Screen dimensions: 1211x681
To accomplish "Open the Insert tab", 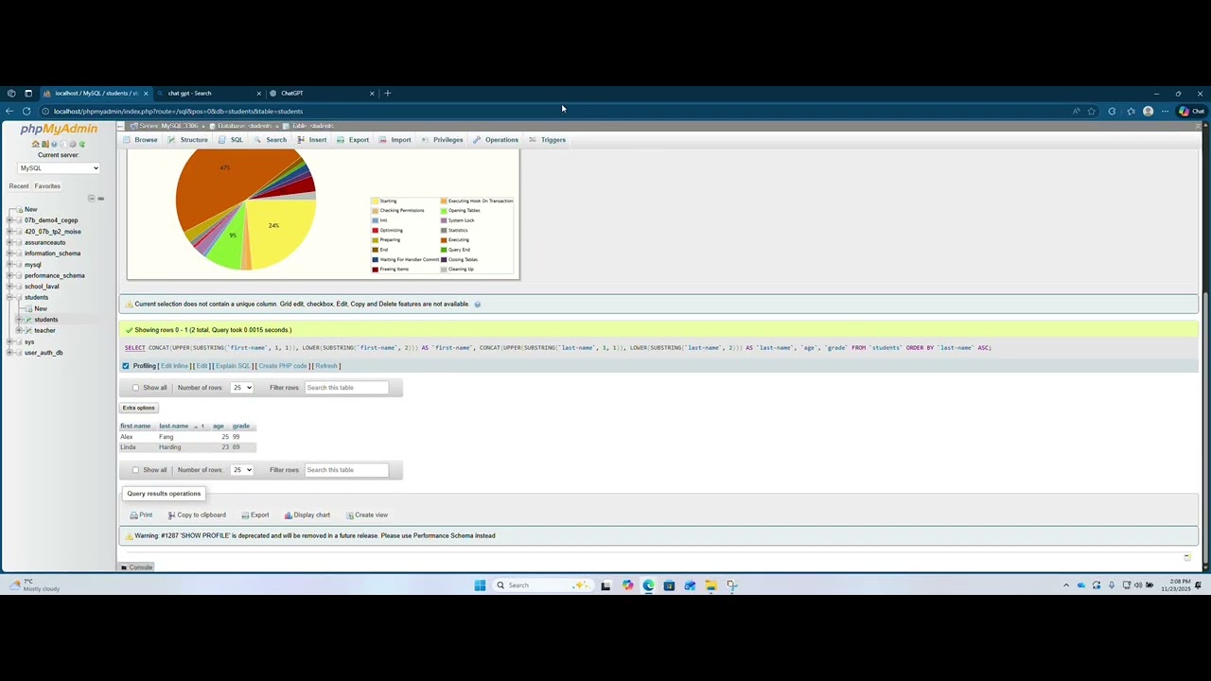I will [312, 140].
